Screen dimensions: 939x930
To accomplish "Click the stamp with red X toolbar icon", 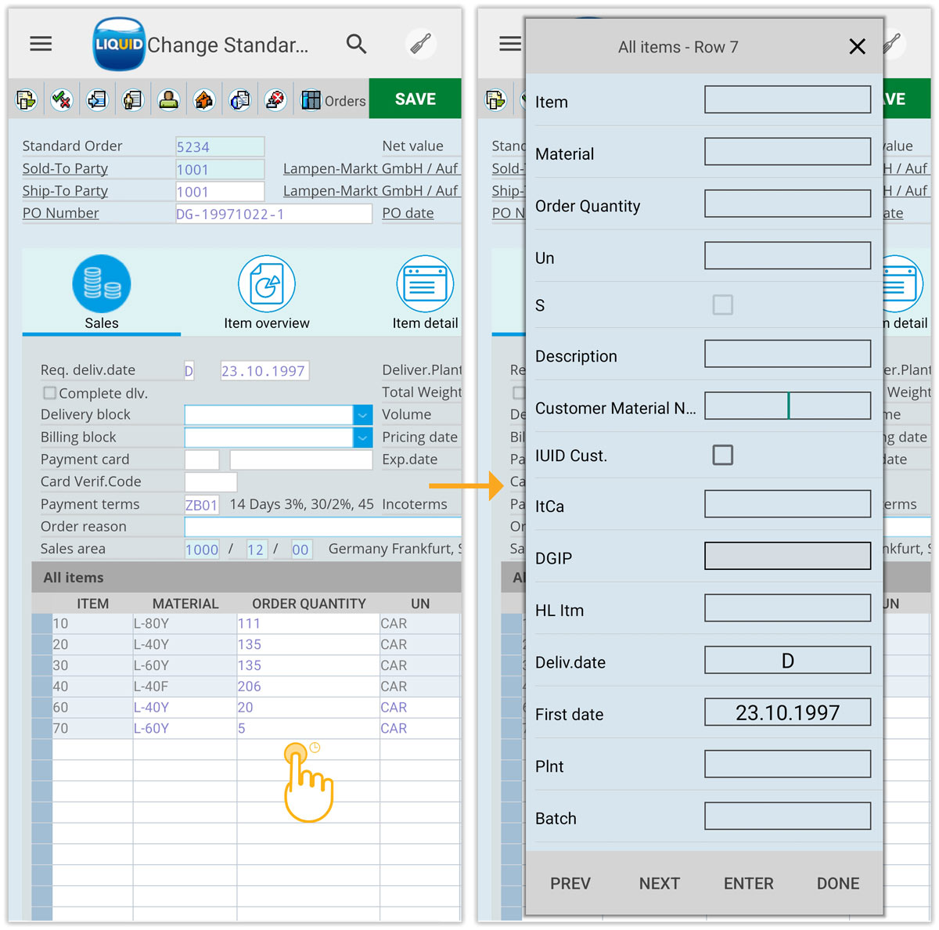I will 275,99.
